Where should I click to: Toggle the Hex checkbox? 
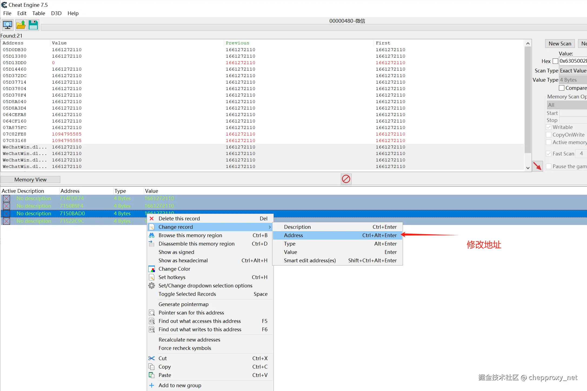(555, 61)
